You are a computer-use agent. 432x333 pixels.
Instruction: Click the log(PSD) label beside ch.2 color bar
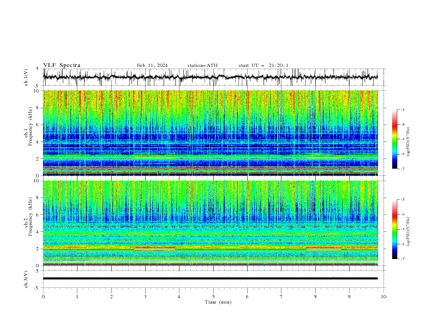click(x=408, y=231)
